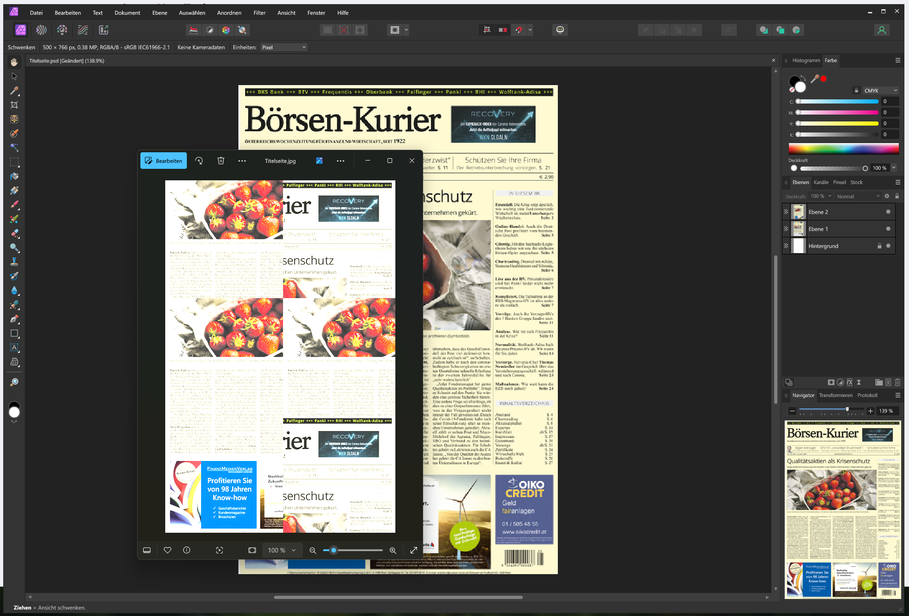
Task: Zoom out with Navigator minus button
Action: click(792, 411)
